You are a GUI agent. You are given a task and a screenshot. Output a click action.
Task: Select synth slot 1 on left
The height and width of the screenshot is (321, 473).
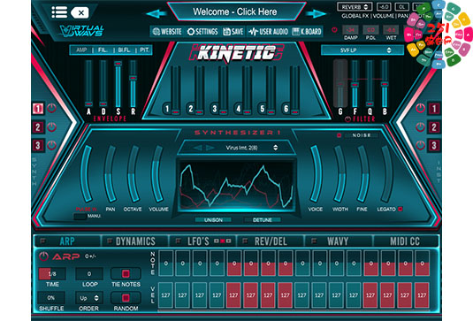pyautogui.click(x=38, y=109)
